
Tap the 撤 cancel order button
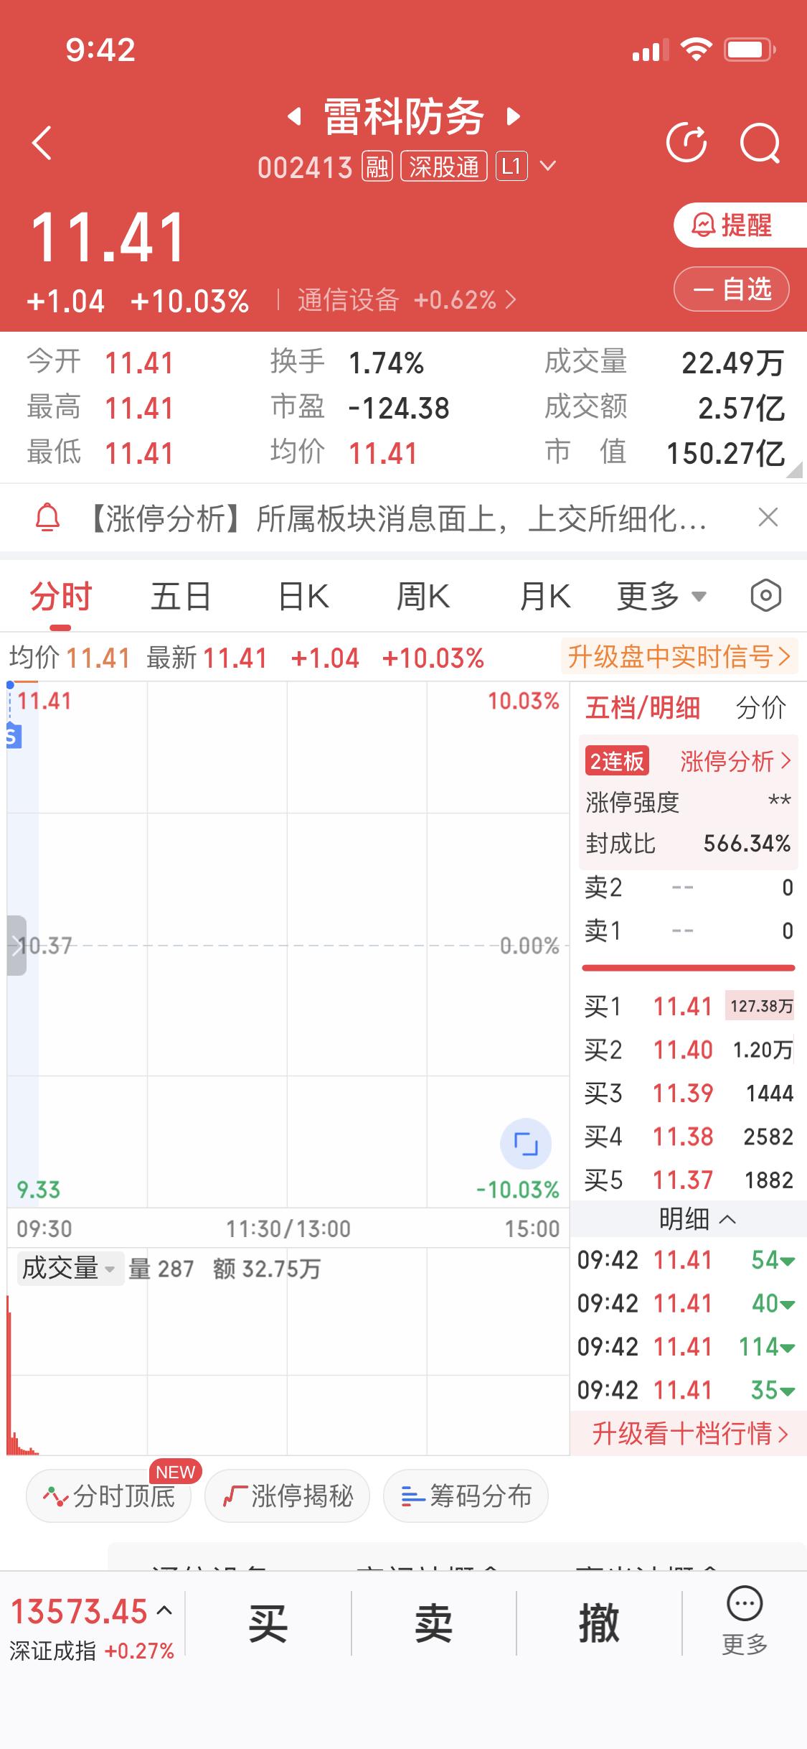(x=599, y=1623)
